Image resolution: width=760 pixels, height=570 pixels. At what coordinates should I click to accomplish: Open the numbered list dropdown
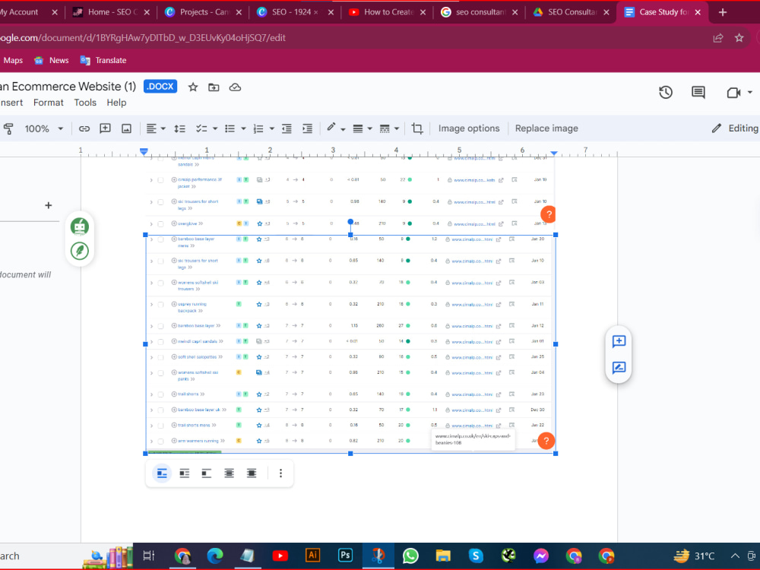point(272,128)
